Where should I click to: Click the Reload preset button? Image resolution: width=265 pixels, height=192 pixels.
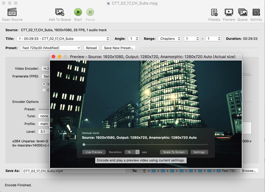coord(91,48)
